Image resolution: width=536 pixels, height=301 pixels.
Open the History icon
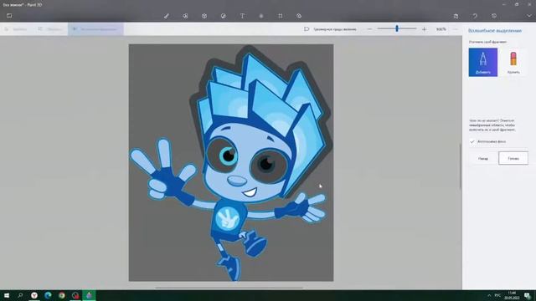[x=494, y=16]
